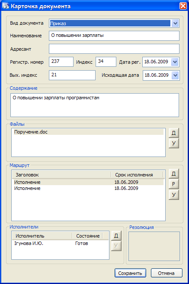Click the У remove button in Файлы section
The image size is (189, 284).
(174, 143)
